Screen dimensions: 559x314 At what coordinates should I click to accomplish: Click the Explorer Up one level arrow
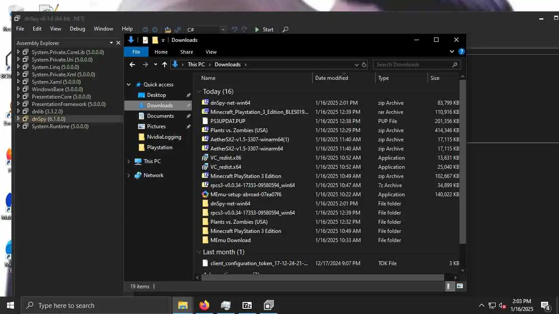[x=164, y=65]
